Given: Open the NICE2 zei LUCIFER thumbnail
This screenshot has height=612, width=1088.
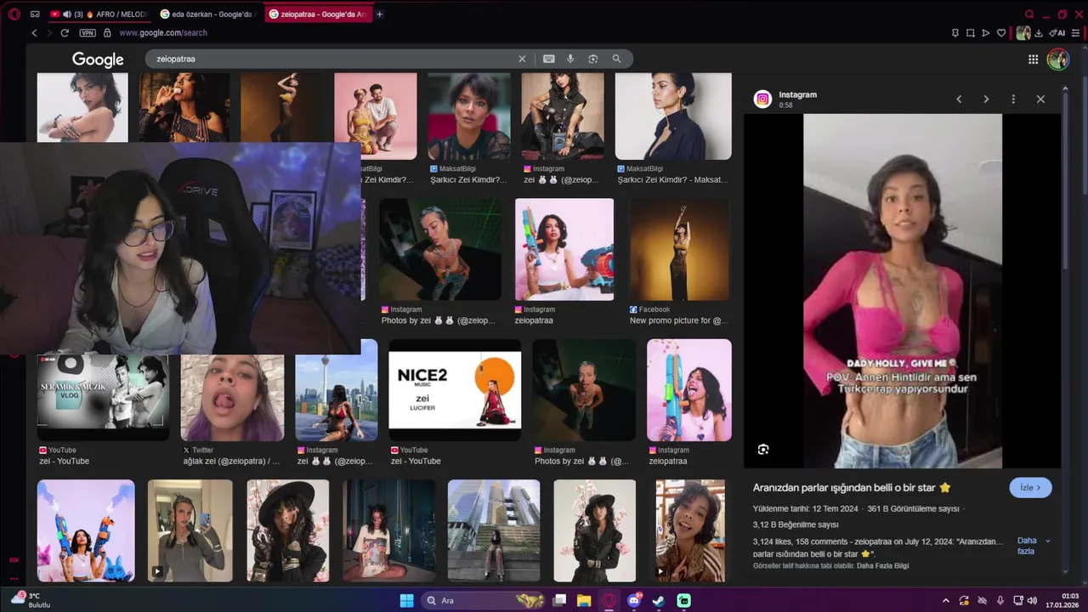Looking at the screenshot, I should pos(455,390).
